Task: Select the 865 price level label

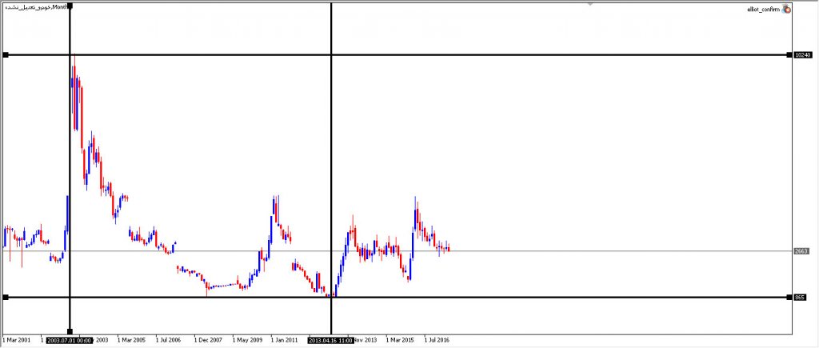Action: coord(800,298)
